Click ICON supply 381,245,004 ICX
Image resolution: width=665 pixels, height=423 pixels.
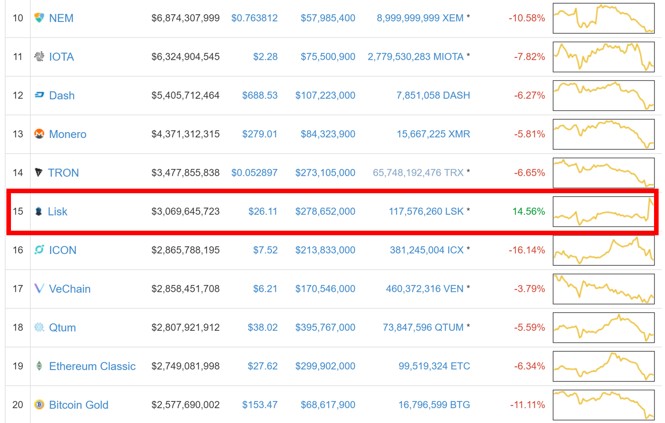(x=427, y=250)
